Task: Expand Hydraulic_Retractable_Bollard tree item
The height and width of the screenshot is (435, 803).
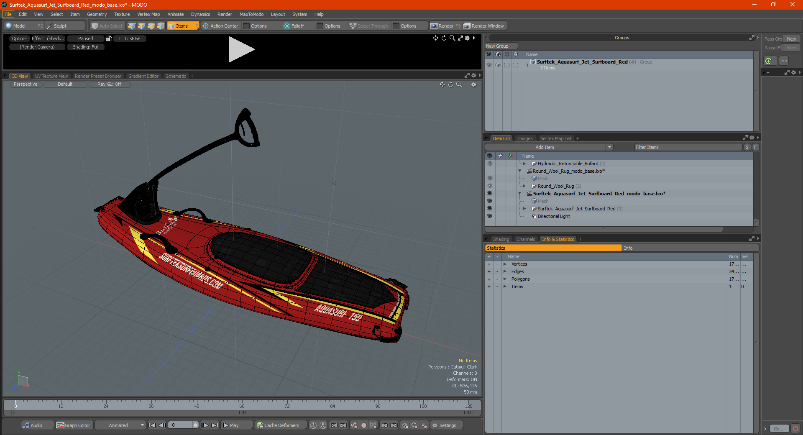Action: [x=524, y=164]
